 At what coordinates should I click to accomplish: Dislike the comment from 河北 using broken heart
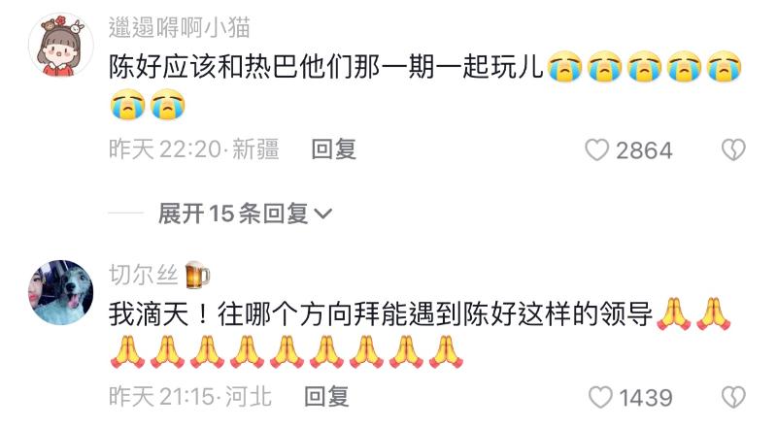(733, 397)
